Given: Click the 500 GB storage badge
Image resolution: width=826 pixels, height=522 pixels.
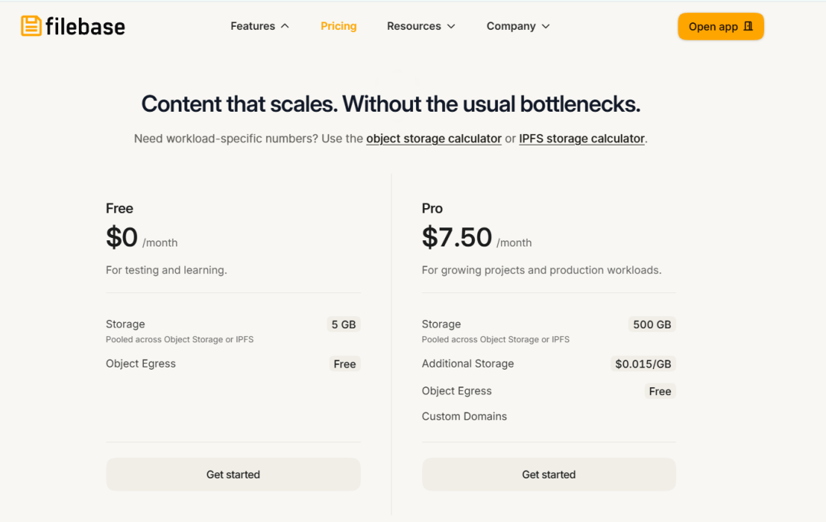Looking at the screenshot, I should coord(652,325).
